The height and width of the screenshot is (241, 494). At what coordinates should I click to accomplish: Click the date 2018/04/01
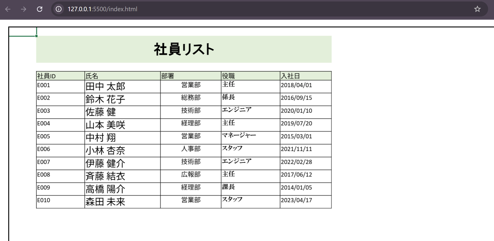point(296,85)
